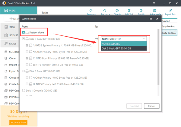Screen dimensions: 181x127
Task: Check the H: NTFS Primary partition checkbox
Action: coord(27,84)
